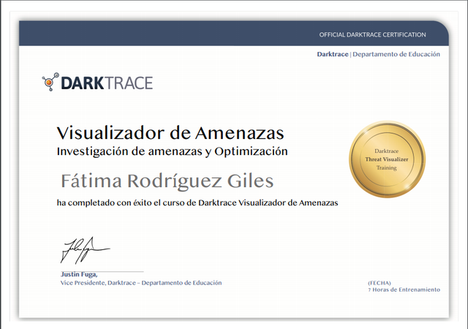Image resolution: width=468 pixels, height=329 pixels.
Task: Click the signer name 'Justin Fuga,'
Action: 79,274
